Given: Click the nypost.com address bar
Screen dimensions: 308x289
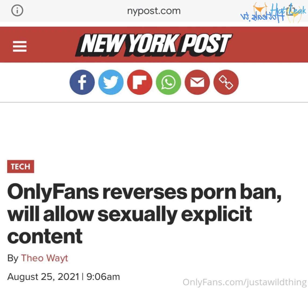Looking at the screenshot, I should click(x=154, y=11).
